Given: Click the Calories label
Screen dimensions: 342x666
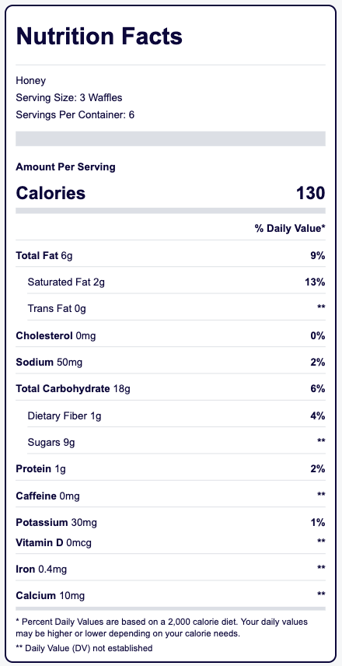Looking at the screenshot, I should coord(51,193).
